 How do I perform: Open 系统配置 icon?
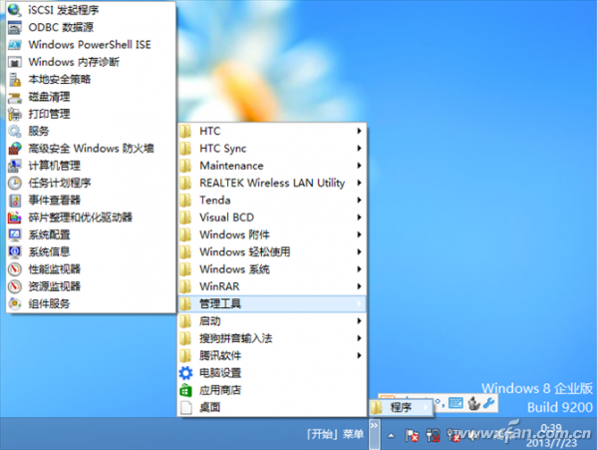pyautogui.click(x=15, y=234)
